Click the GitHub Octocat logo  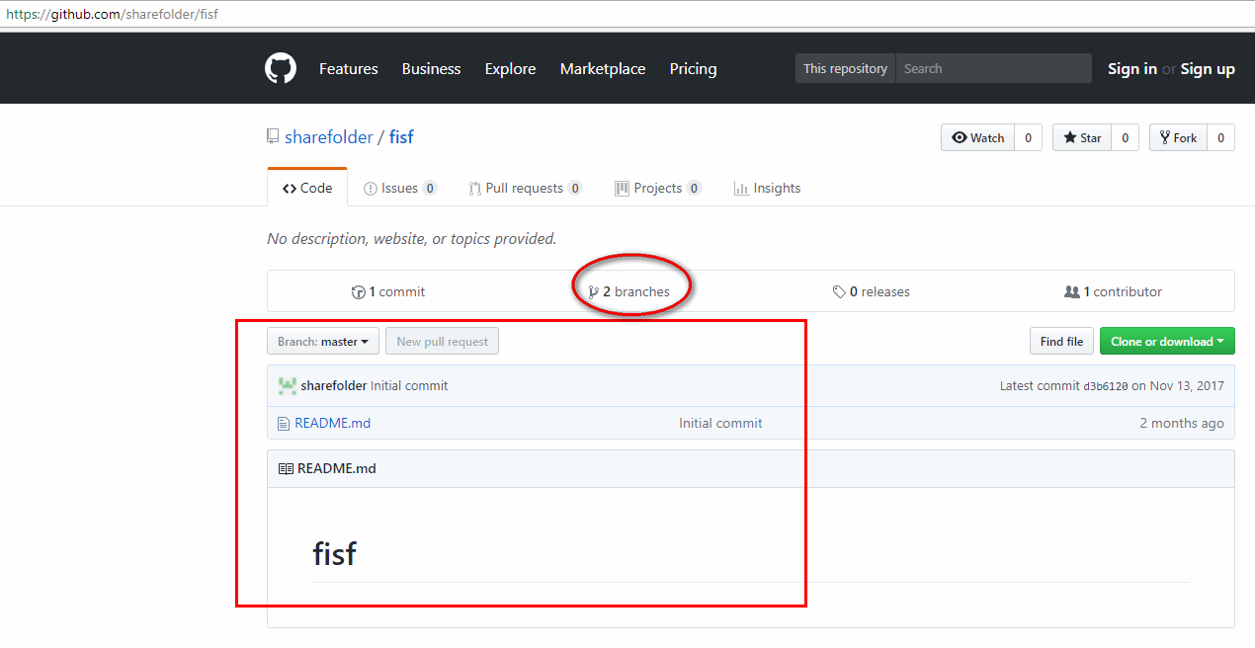point(280,68)
